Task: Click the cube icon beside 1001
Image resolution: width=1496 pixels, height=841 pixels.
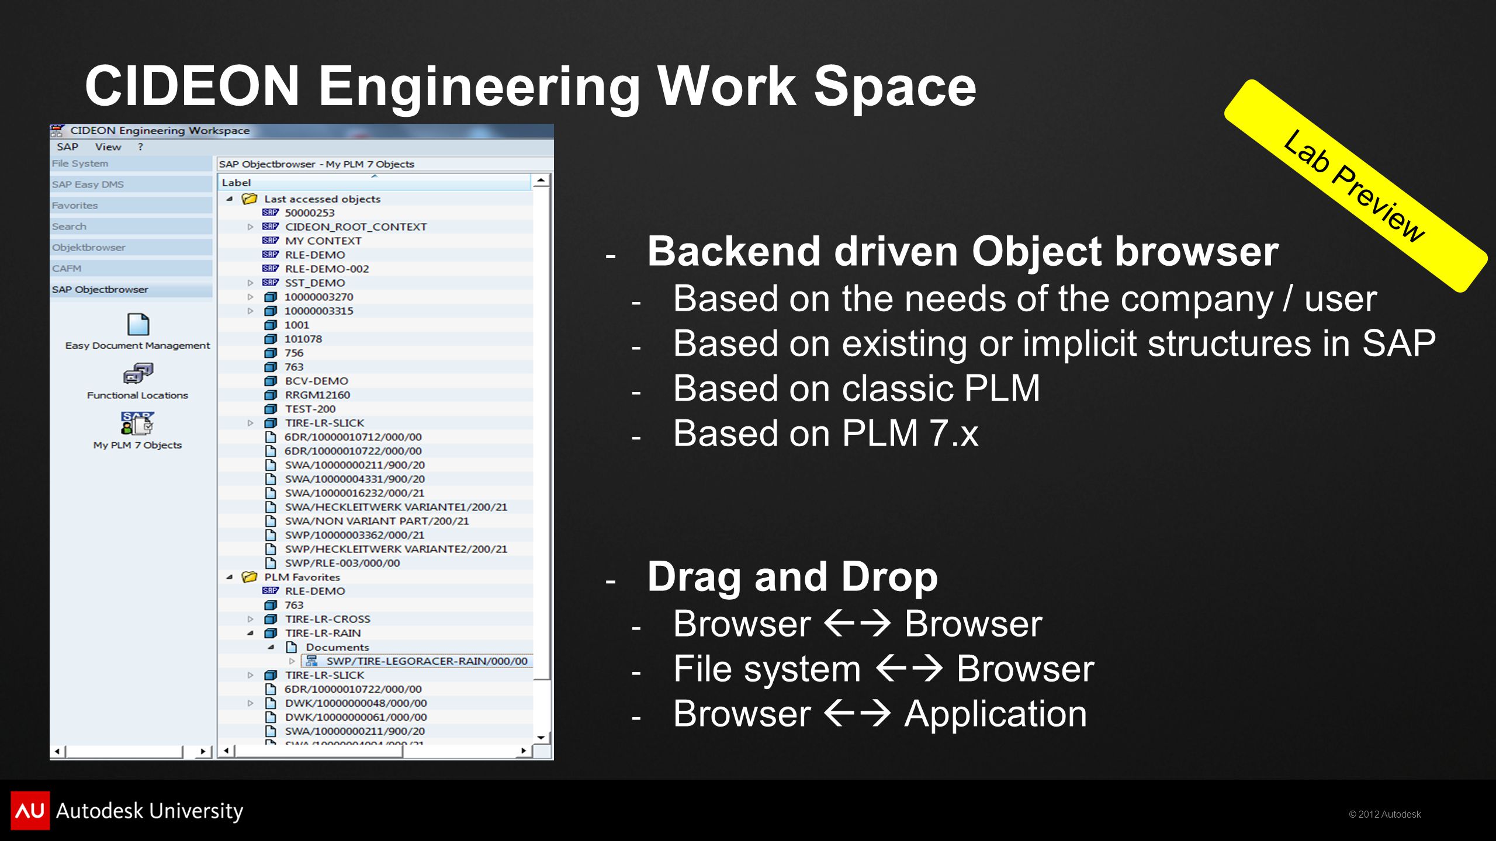Action: point(271,325)
